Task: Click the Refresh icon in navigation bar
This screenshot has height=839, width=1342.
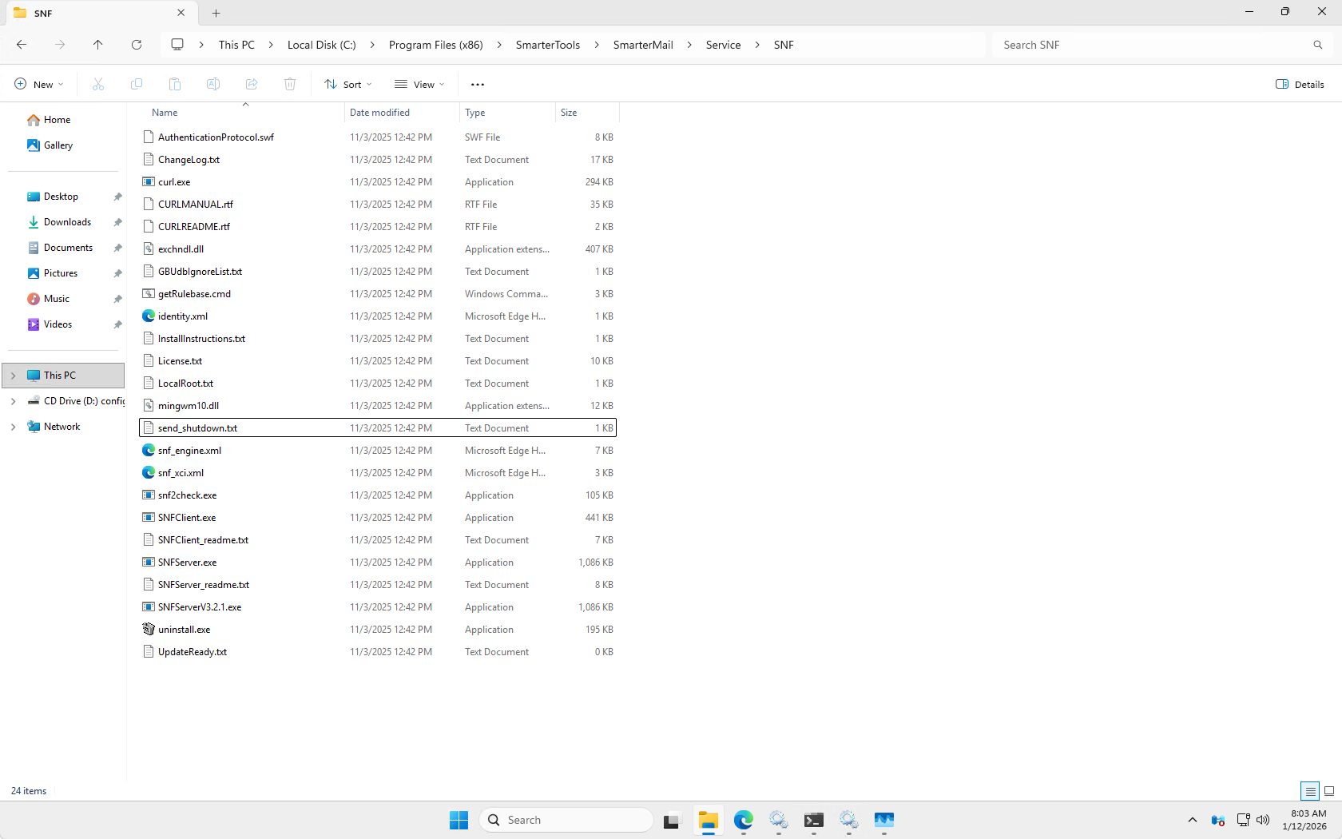Action: pyautogui.click(x=137, y=45)
